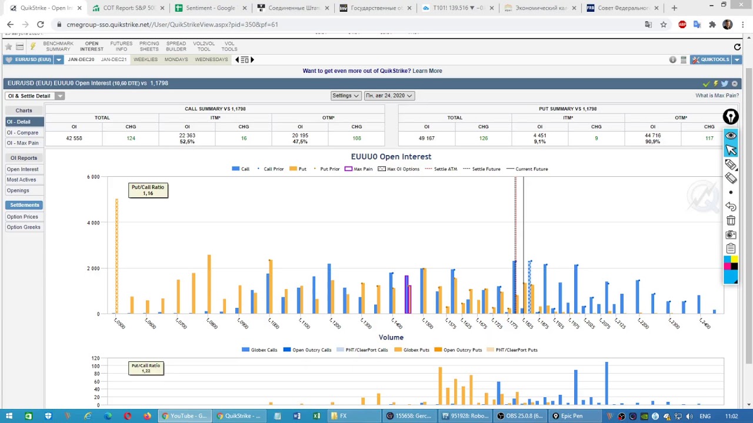Viewport: 753px width, 423px height.
Task: Expand the EUR/USD (EUU) product dropdown arrow
Action: 59,60
